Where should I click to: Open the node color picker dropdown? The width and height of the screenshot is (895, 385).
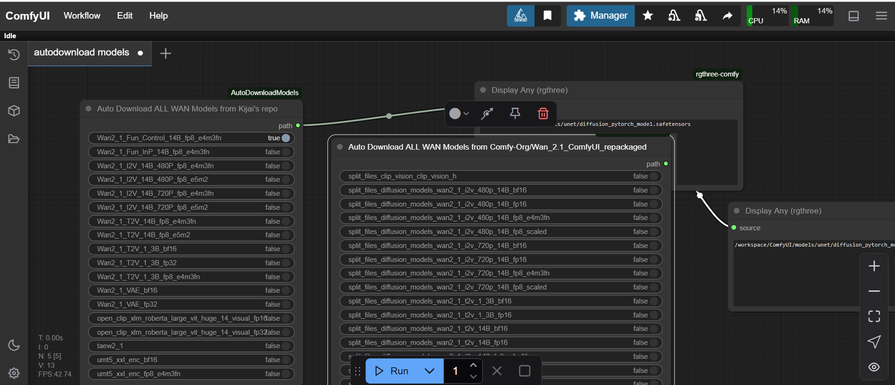pos(458,114)
